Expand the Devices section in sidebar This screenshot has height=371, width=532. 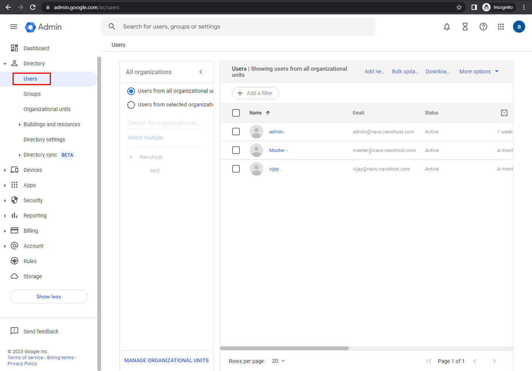tap(5, 170)
